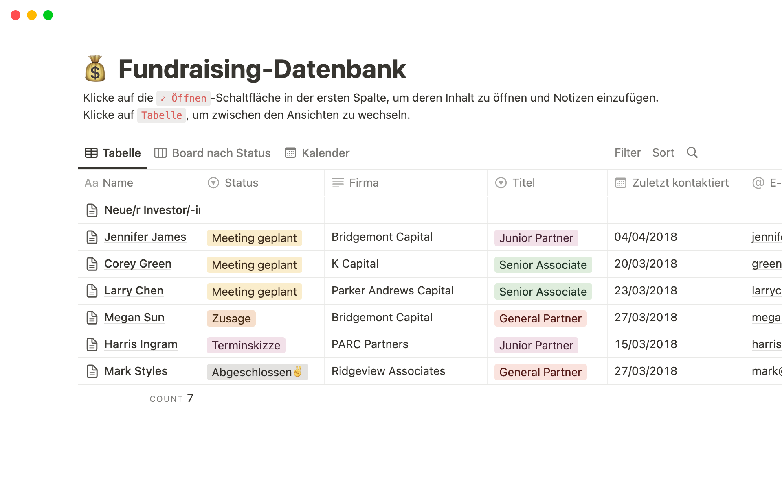Image resolution: width=782 pixels, height=488 pixels.
Task: Open the Filter options
Action: pyautogui.click(x=627, y=152)
